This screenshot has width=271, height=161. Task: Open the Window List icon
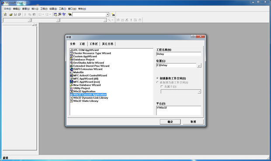[x=64, y=14]
